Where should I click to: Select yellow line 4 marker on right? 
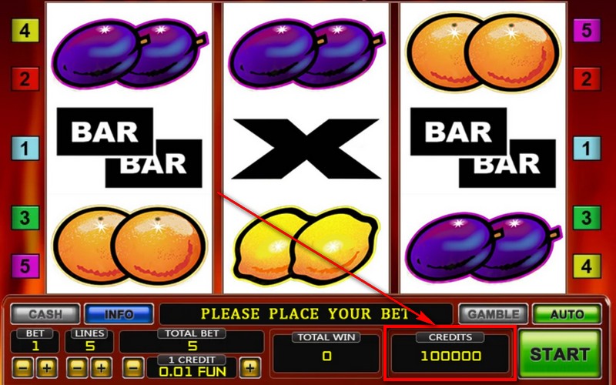click(587, 266)
